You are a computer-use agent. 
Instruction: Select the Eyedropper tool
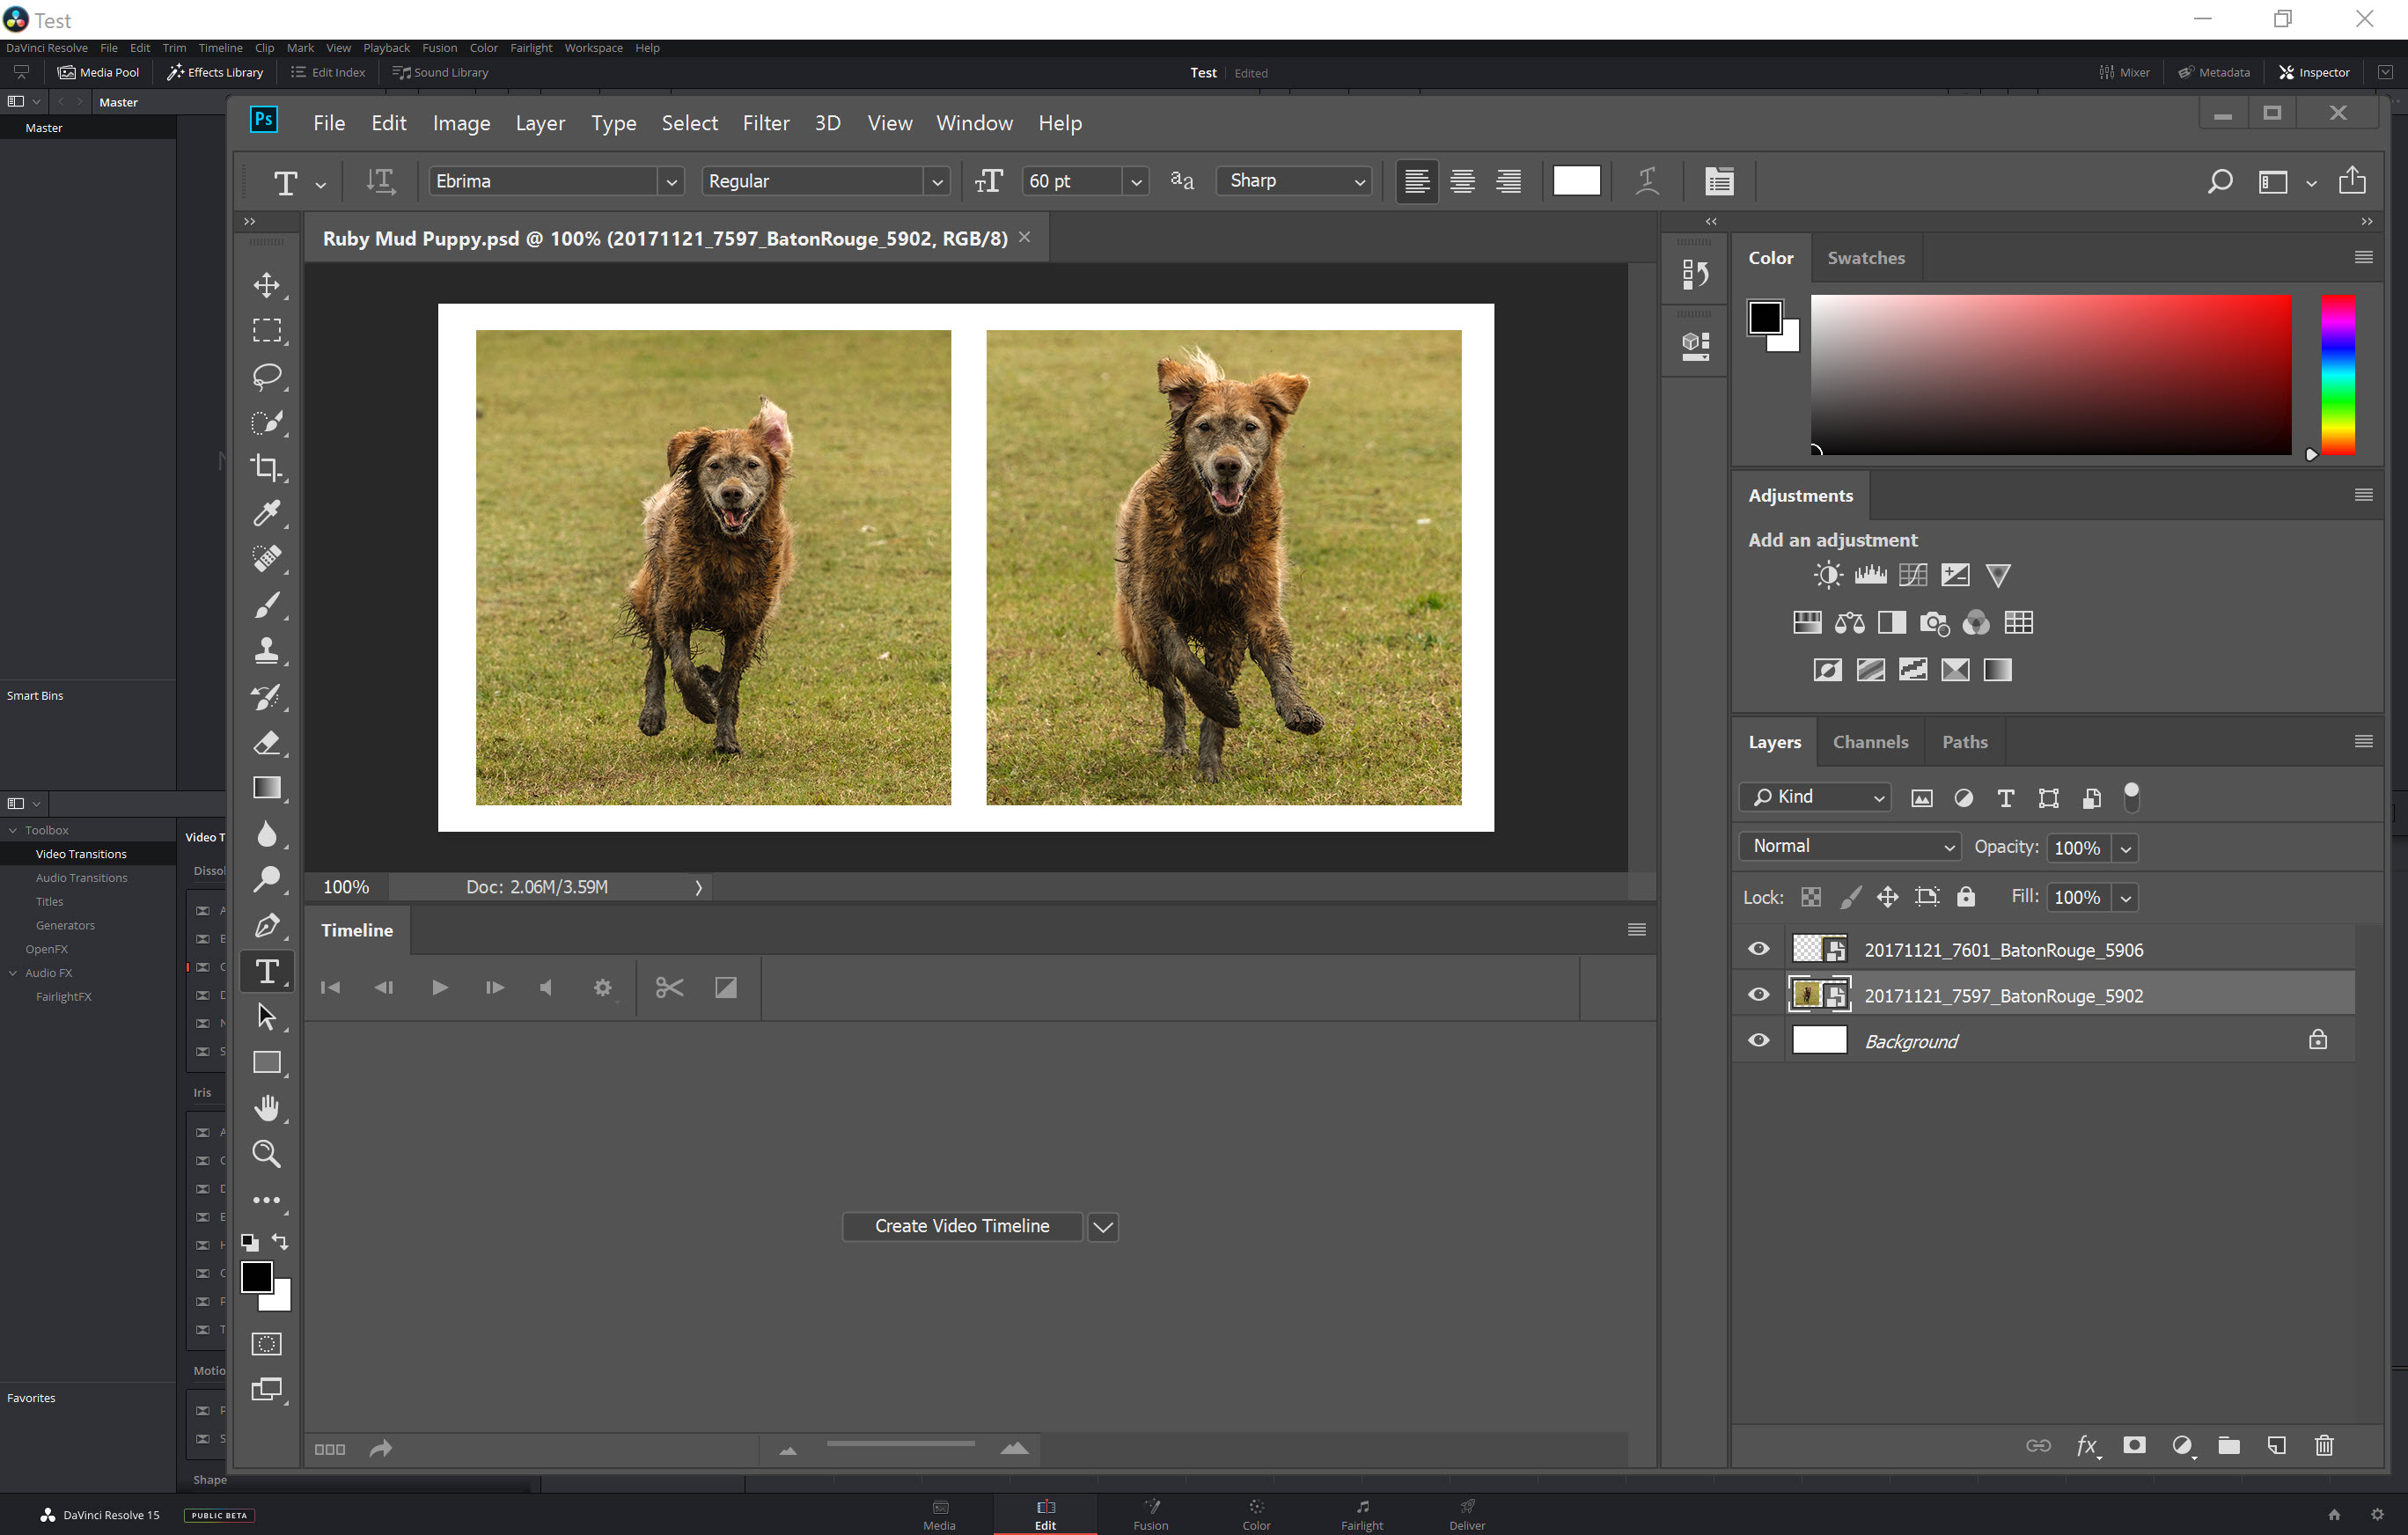[266, 513]
